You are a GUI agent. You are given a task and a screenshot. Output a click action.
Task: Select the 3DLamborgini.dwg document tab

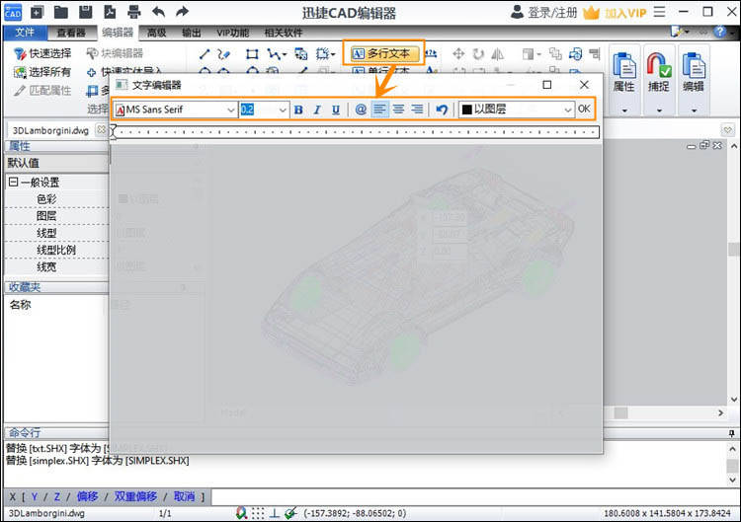click(50, 130)
